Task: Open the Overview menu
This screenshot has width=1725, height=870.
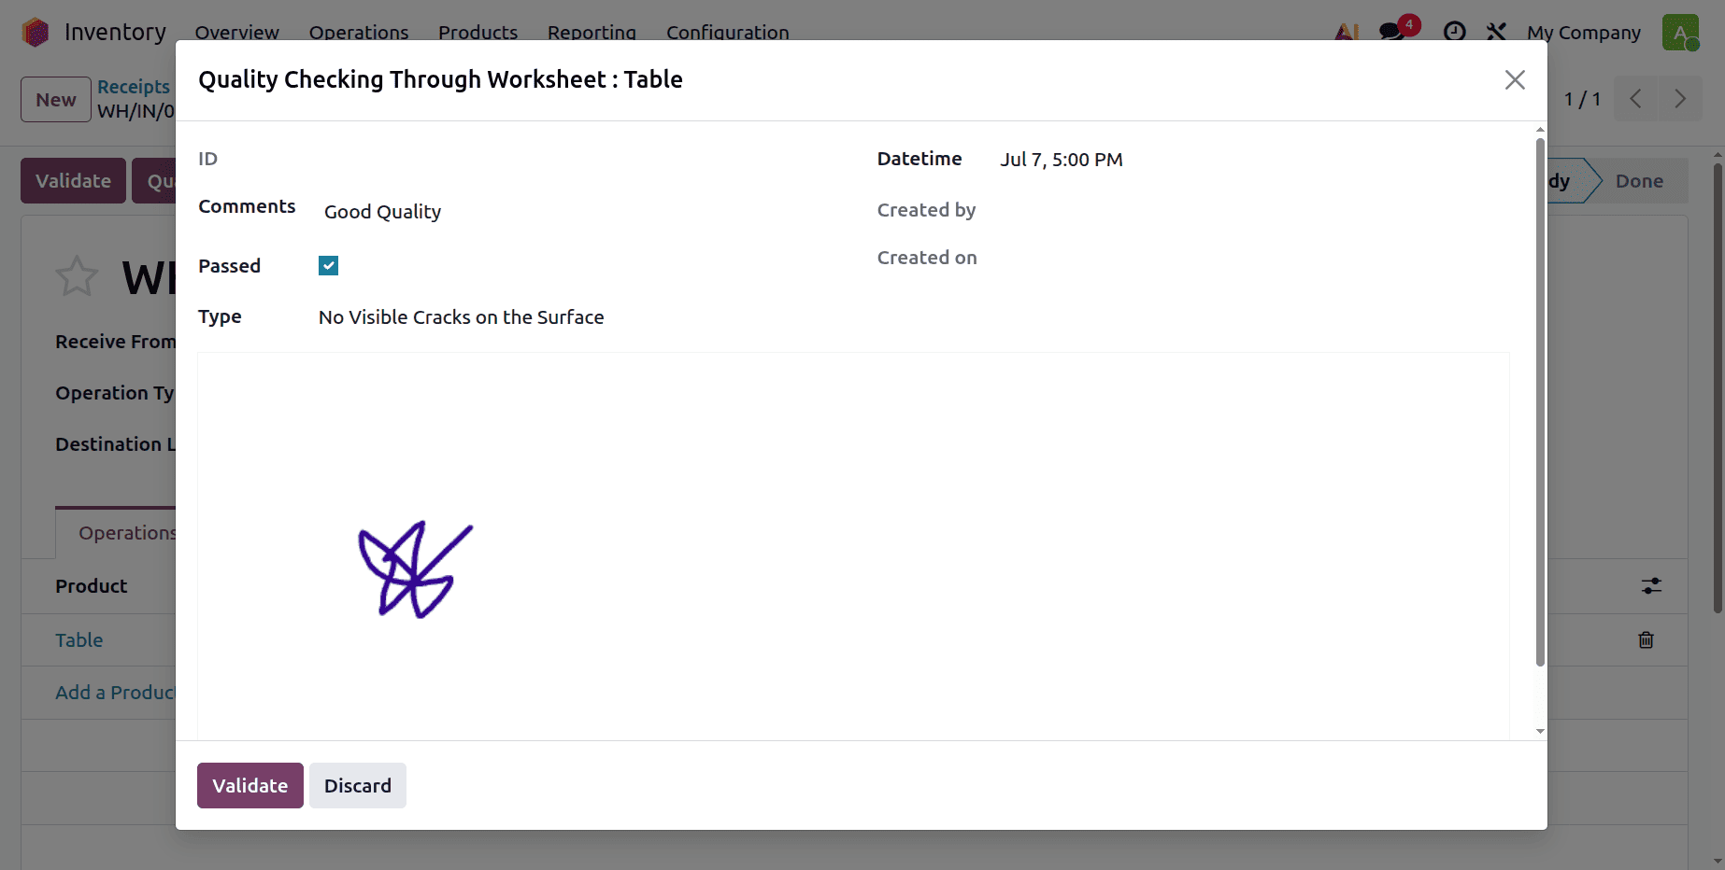Action: [236, 33]
